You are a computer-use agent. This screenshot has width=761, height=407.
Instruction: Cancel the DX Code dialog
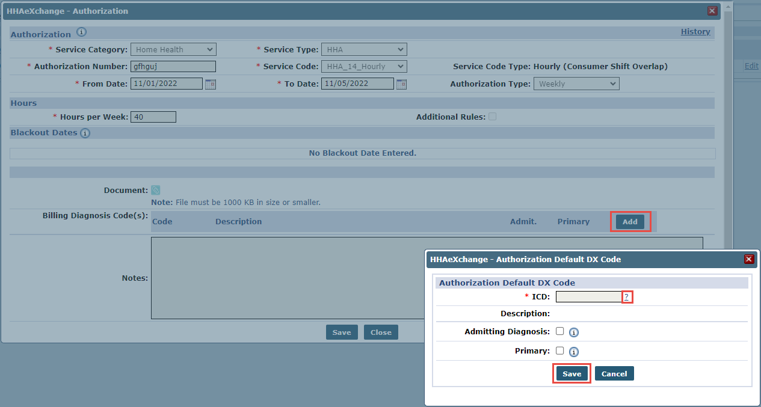tap(614, 374)
